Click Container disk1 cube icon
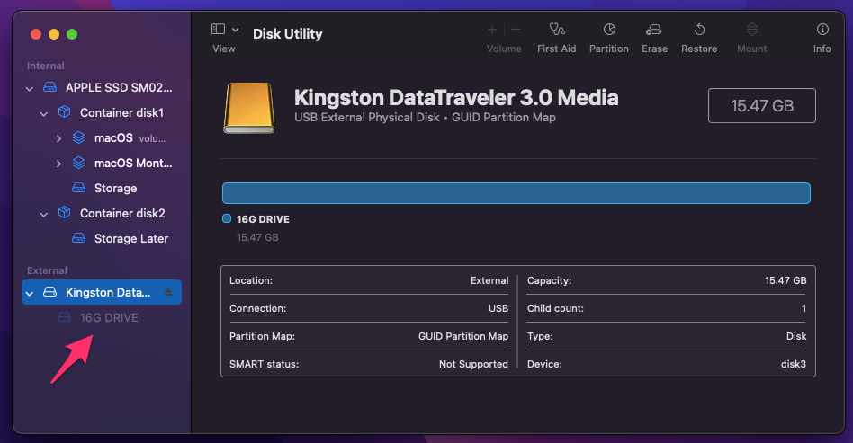 pyautogui.click(x=64, y=112)
